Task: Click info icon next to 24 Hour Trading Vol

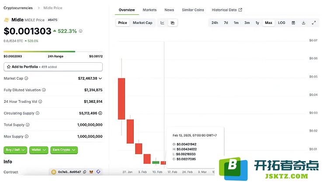Action: click(40, 101)
